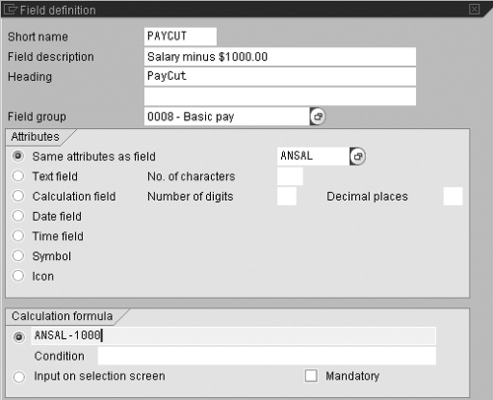Choose the Date field option
493x400 pixels.
[x=18, y=216]
